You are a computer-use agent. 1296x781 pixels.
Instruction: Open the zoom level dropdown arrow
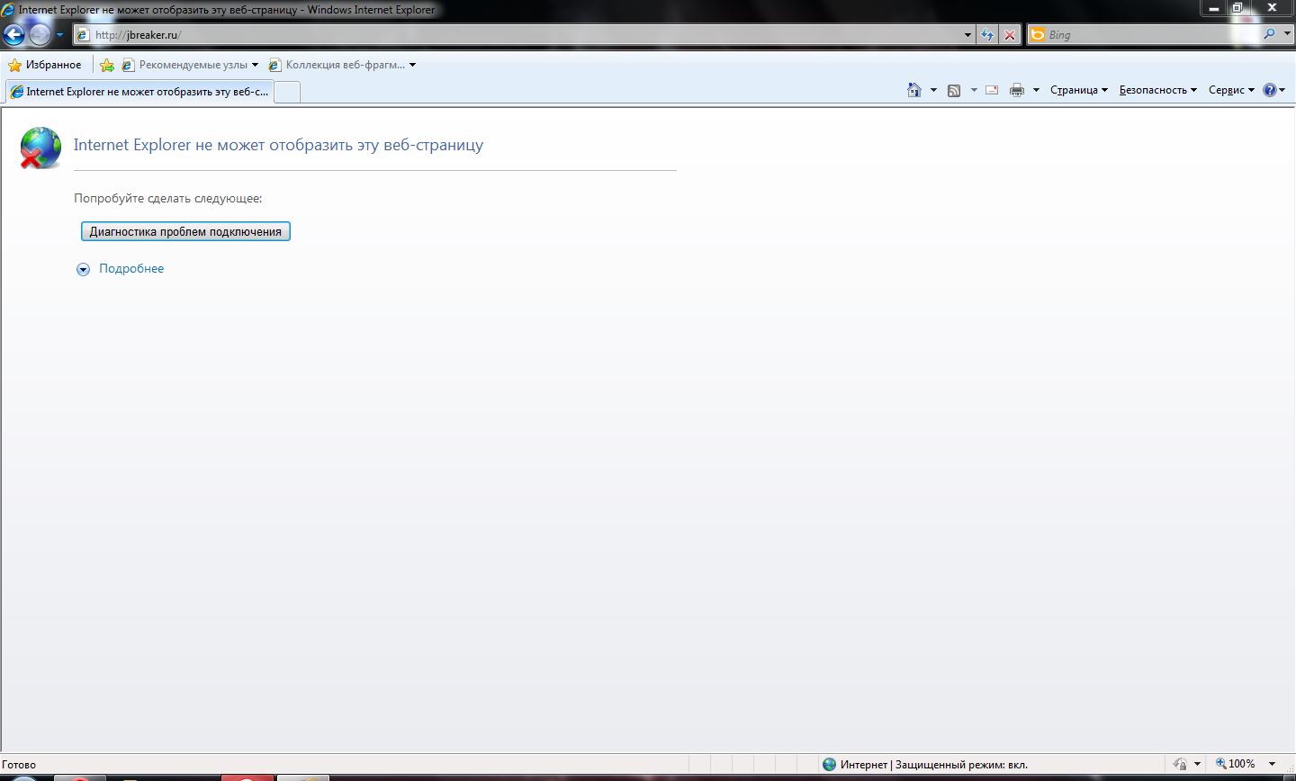point(1273,764)
